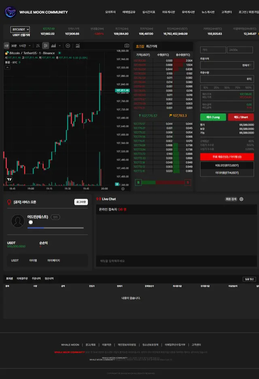Open the Live Chat settings gear
This screenshot has width=259, height=379.
coord(241,199)
